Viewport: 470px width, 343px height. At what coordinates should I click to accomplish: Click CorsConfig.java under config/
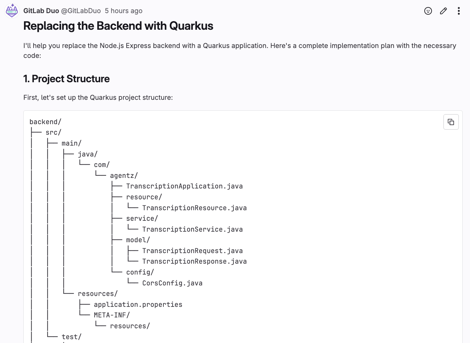(x=172, y=283)
